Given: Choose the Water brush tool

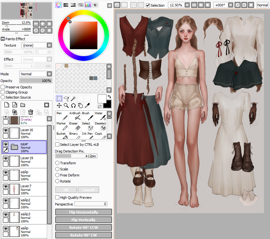Looking at the screenshot, I should 101,116.
